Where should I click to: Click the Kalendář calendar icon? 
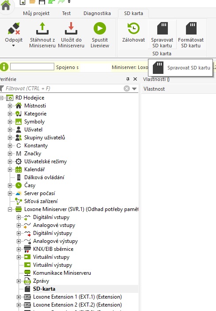[x=19, y=169]
